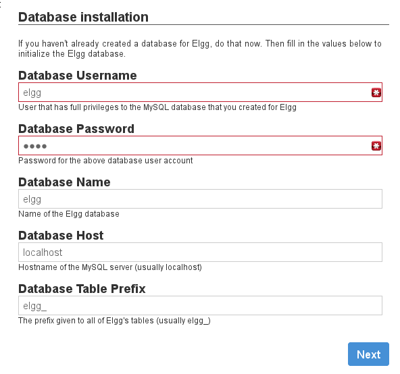Click the help text about full MySQL privileges
Screen dimensions: 400x374
click(157, 107)
